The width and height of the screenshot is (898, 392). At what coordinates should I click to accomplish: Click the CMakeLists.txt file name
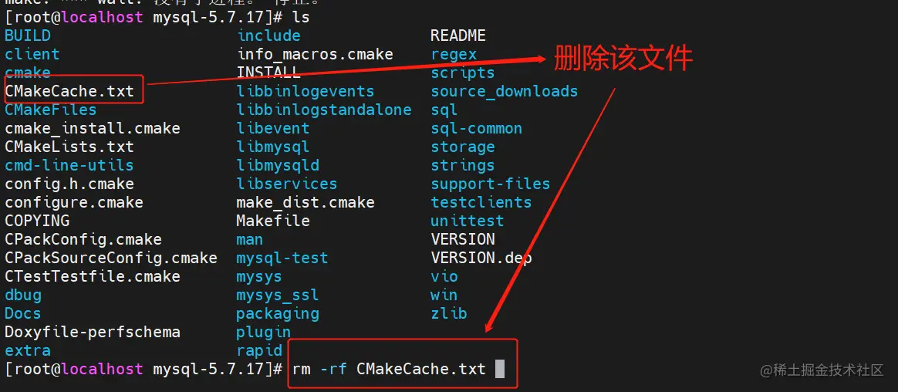tap(69, 147)
